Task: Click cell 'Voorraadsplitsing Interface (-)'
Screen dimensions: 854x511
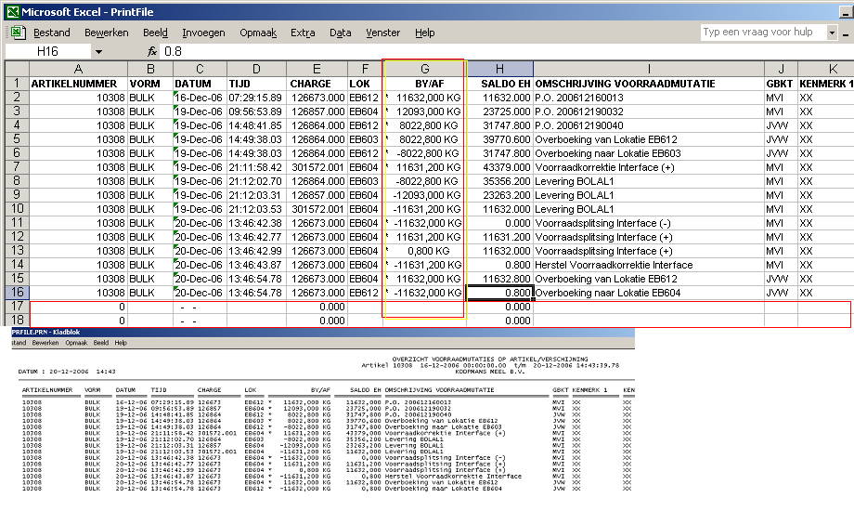Action: pos(649,223)
